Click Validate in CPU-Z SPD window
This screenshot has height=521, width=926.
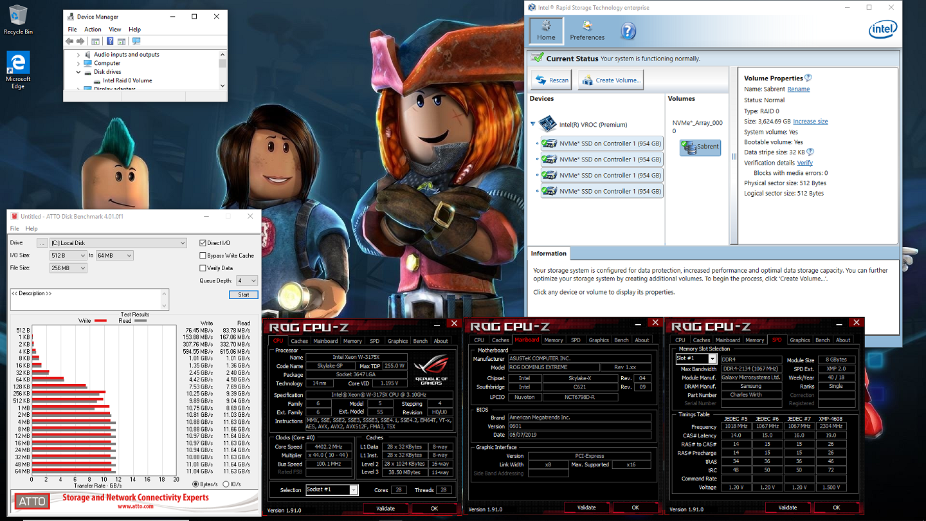(x=788, y=507)
